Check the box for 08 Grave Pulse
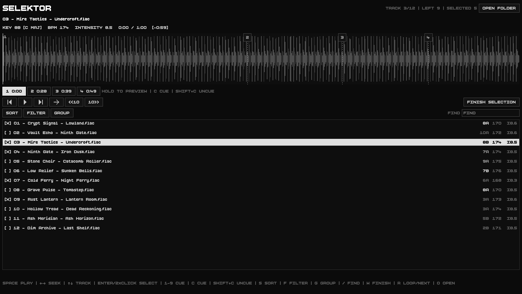 tap(7, 190)
